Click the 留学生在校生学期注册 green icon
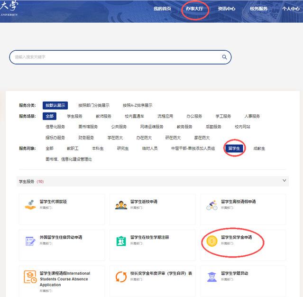The width and height of the screenshot is (303, 297). (x=121, y=241)
